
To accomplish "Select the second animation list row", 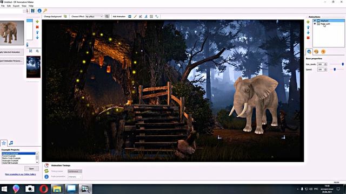I will tap(329, 24).
